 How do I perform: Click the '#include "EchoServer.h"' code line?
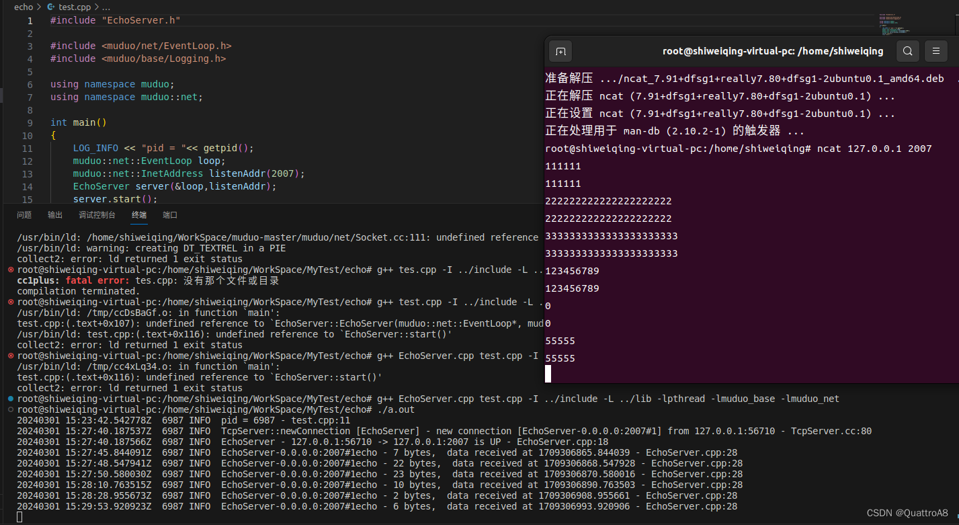[x=115, y=21]
